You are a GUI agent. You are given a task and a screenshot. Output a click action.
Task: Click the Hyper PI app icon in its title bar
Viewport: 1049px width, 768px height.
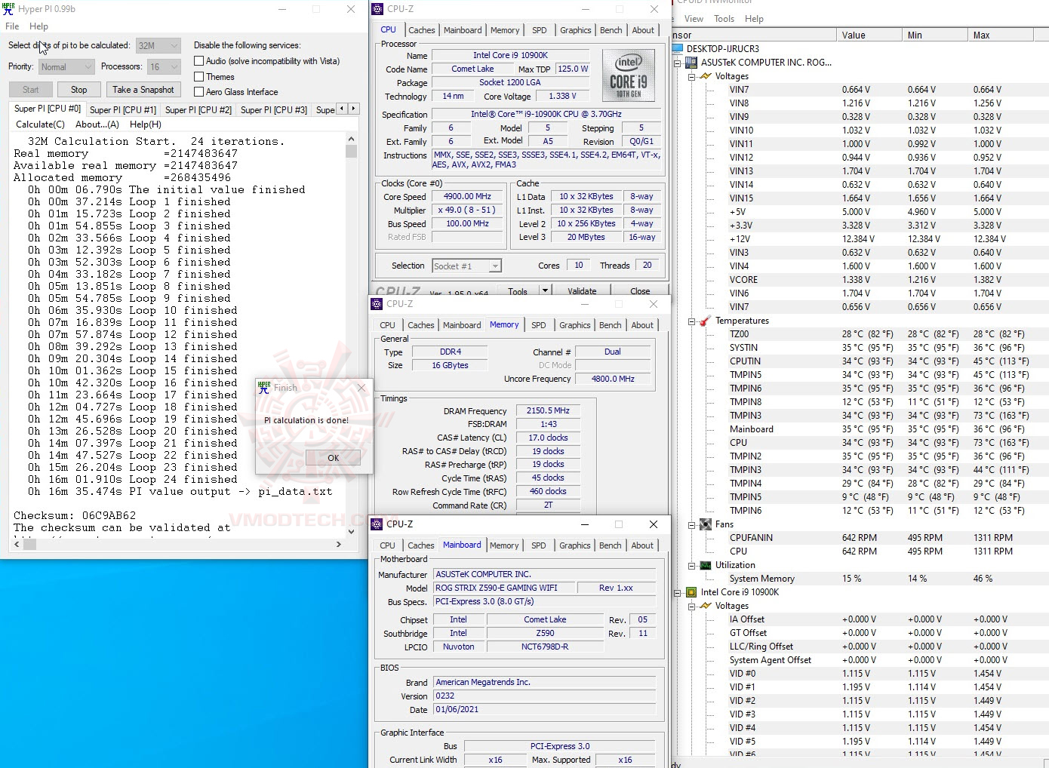point(8,9)
